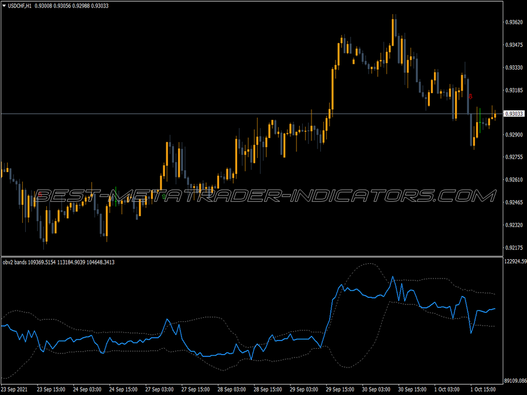Click the 28 Sep 15:00 time label
Image resolution: width=527 pixels, height=395 pixels.
[268, 390]
